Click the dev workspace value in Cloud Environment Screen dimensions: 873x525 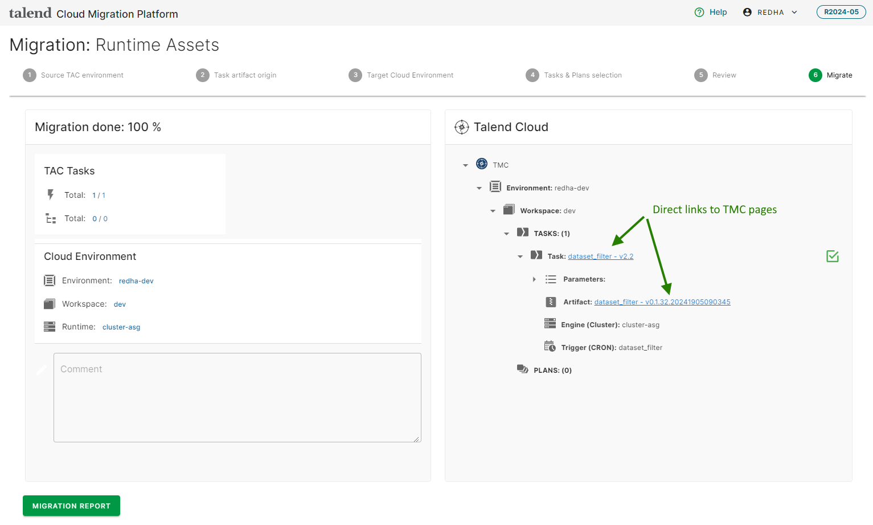(120, 304)
